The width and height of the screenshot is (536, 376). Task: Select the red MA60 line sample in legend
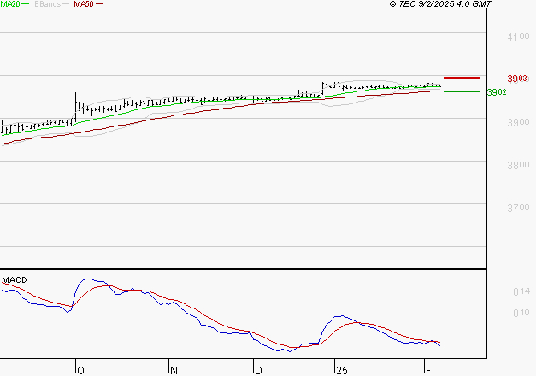[99, 4]
